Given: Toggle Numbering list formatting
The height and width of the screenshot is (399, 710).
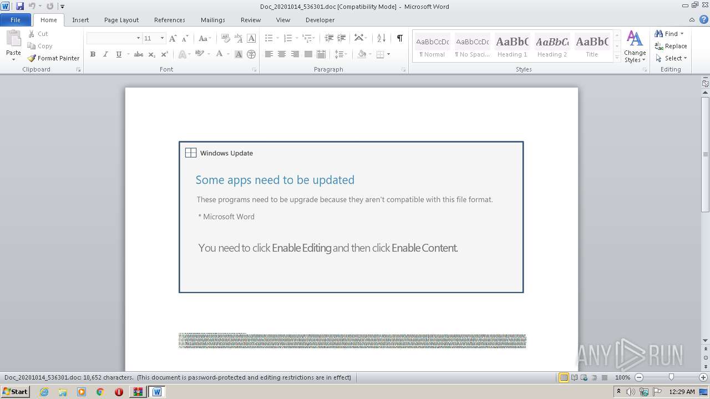Looking at the screenshot, I should [x=287, y=38].
